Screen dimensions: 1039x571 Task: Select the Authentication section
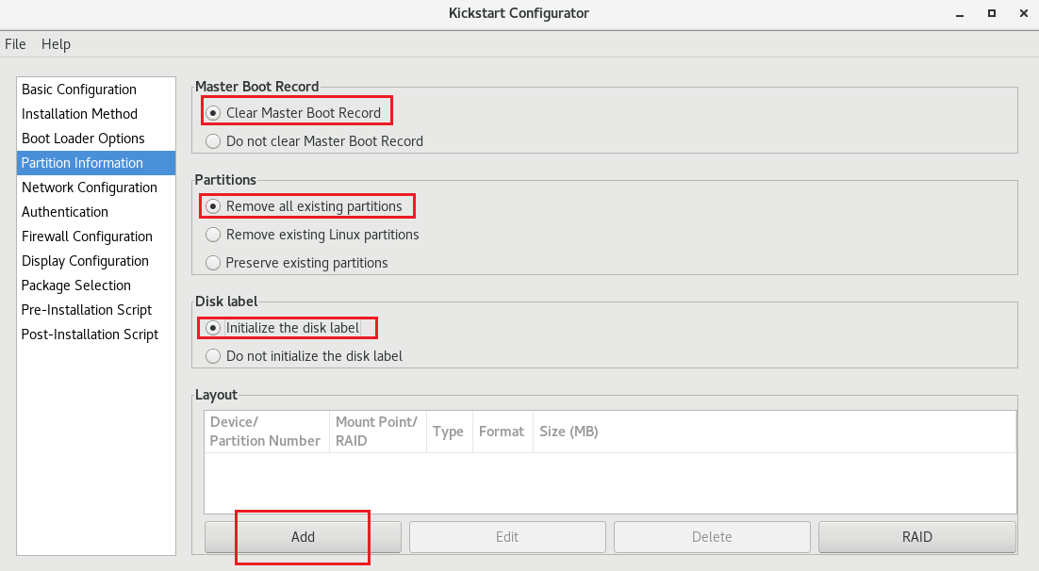pos(64,211)
